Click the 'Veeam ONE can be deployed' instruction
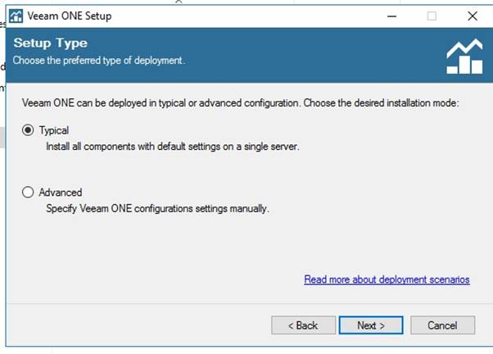 241,103
